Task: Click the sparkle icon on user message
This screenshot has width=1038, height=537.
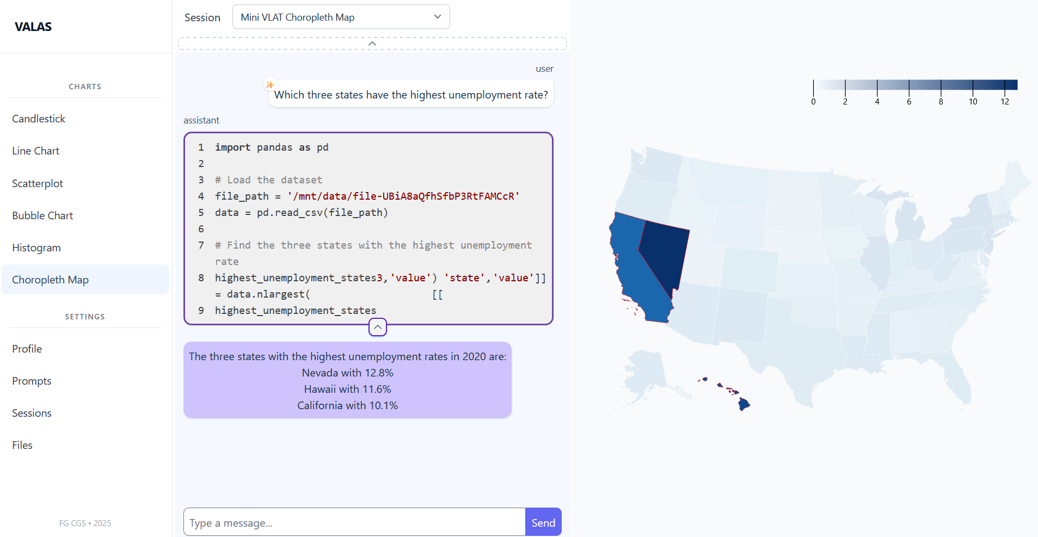Action: point(269,85)
